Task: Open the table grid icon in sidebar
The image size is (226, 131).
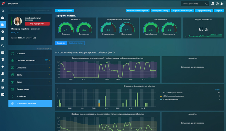Action: [3, 38]
